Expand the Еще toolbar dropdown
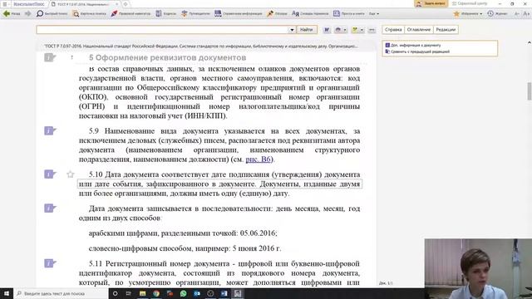Viewport: 532px width, 299px height. point(374,13)
